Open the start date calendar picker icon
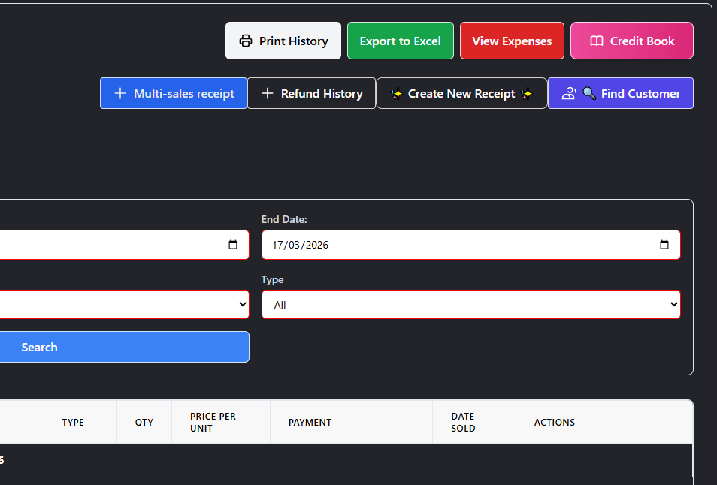The height and width of the screenshot is (485, 717). 232,245
